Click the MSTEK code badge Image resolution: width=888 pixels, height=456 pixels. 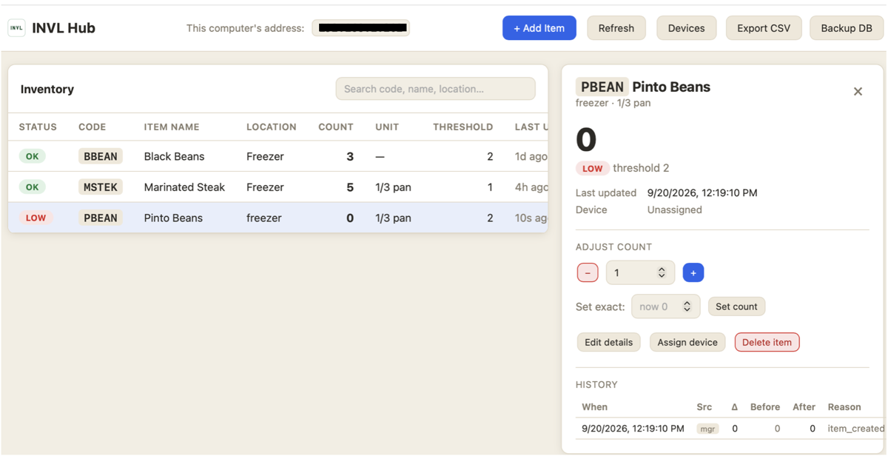pyautogui.click(x=101, y=187)
